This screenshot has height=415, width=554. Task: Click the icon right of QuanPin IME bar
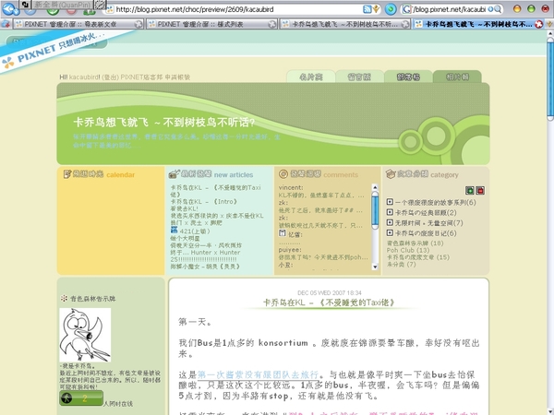pyautogui.click(x=101, y=5)
